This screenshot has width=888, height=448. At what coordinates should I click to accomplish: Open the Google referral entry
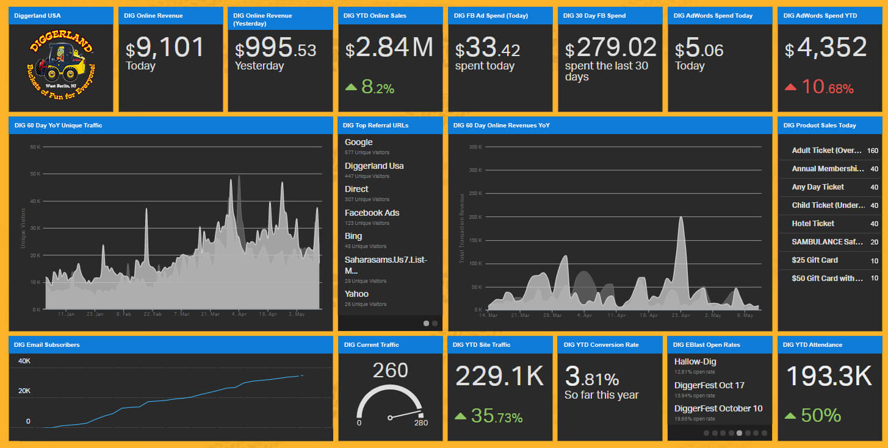click(389, 147)
